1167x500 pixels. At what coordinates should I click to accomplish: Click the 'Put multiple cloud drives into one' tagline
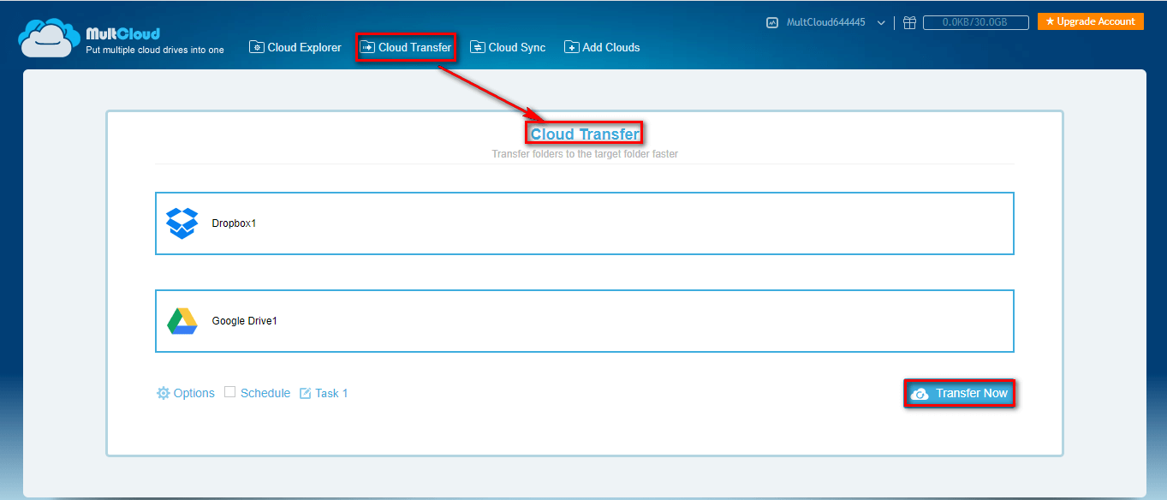pyautogui.click(x=155, y=51)
